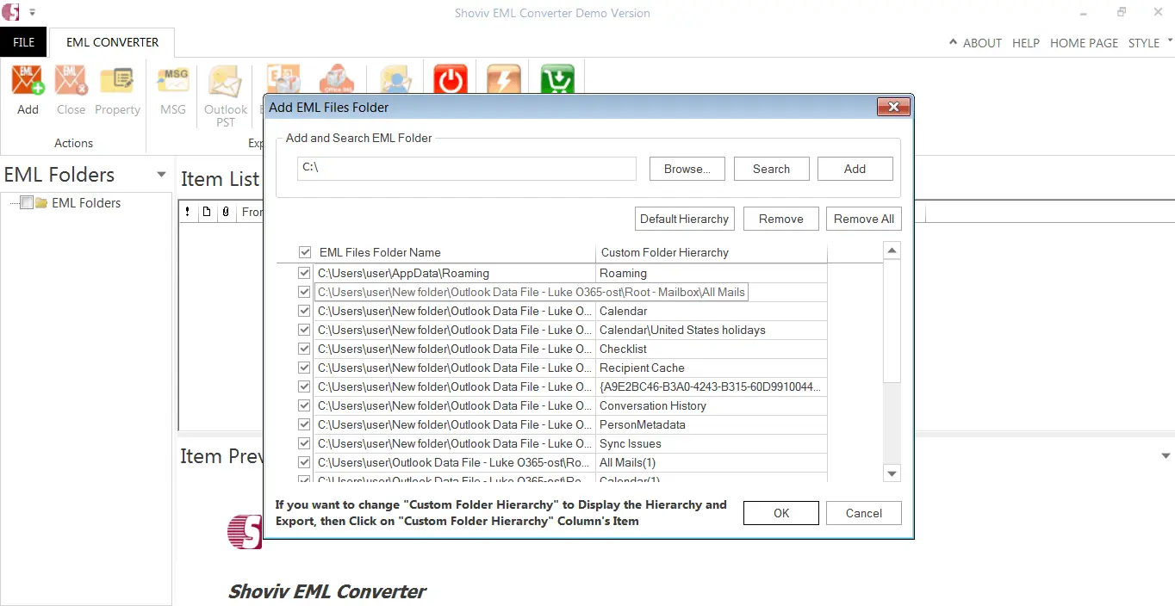The width and height of the screenshot is (1175, 606).
Task: Cancel the Add EML Files Folder dialog
Action: coord(864,513)
